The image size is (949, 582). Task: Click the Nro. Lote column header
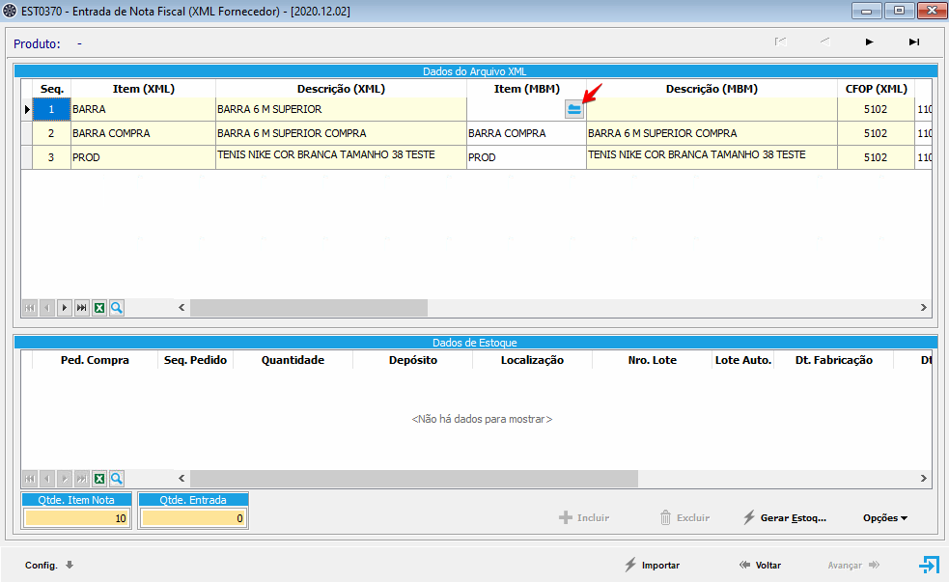click(653, 360)
